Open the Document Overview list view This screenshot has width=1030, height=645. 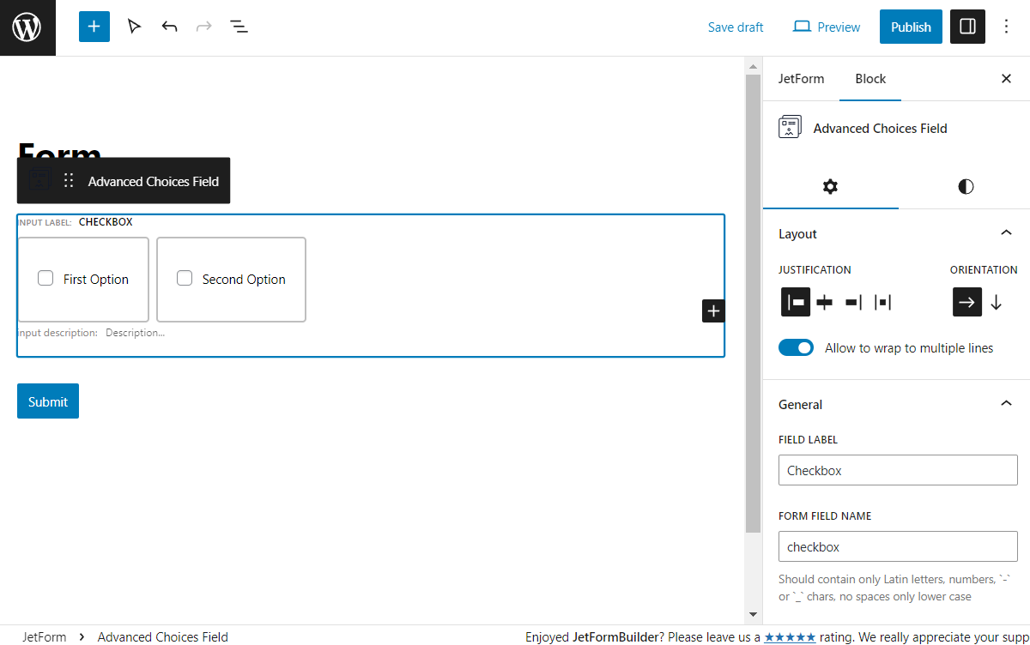coord(239,27)
